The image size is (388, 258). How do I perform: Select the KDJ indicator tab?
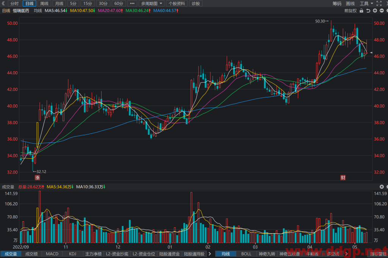tap(72, 254)
